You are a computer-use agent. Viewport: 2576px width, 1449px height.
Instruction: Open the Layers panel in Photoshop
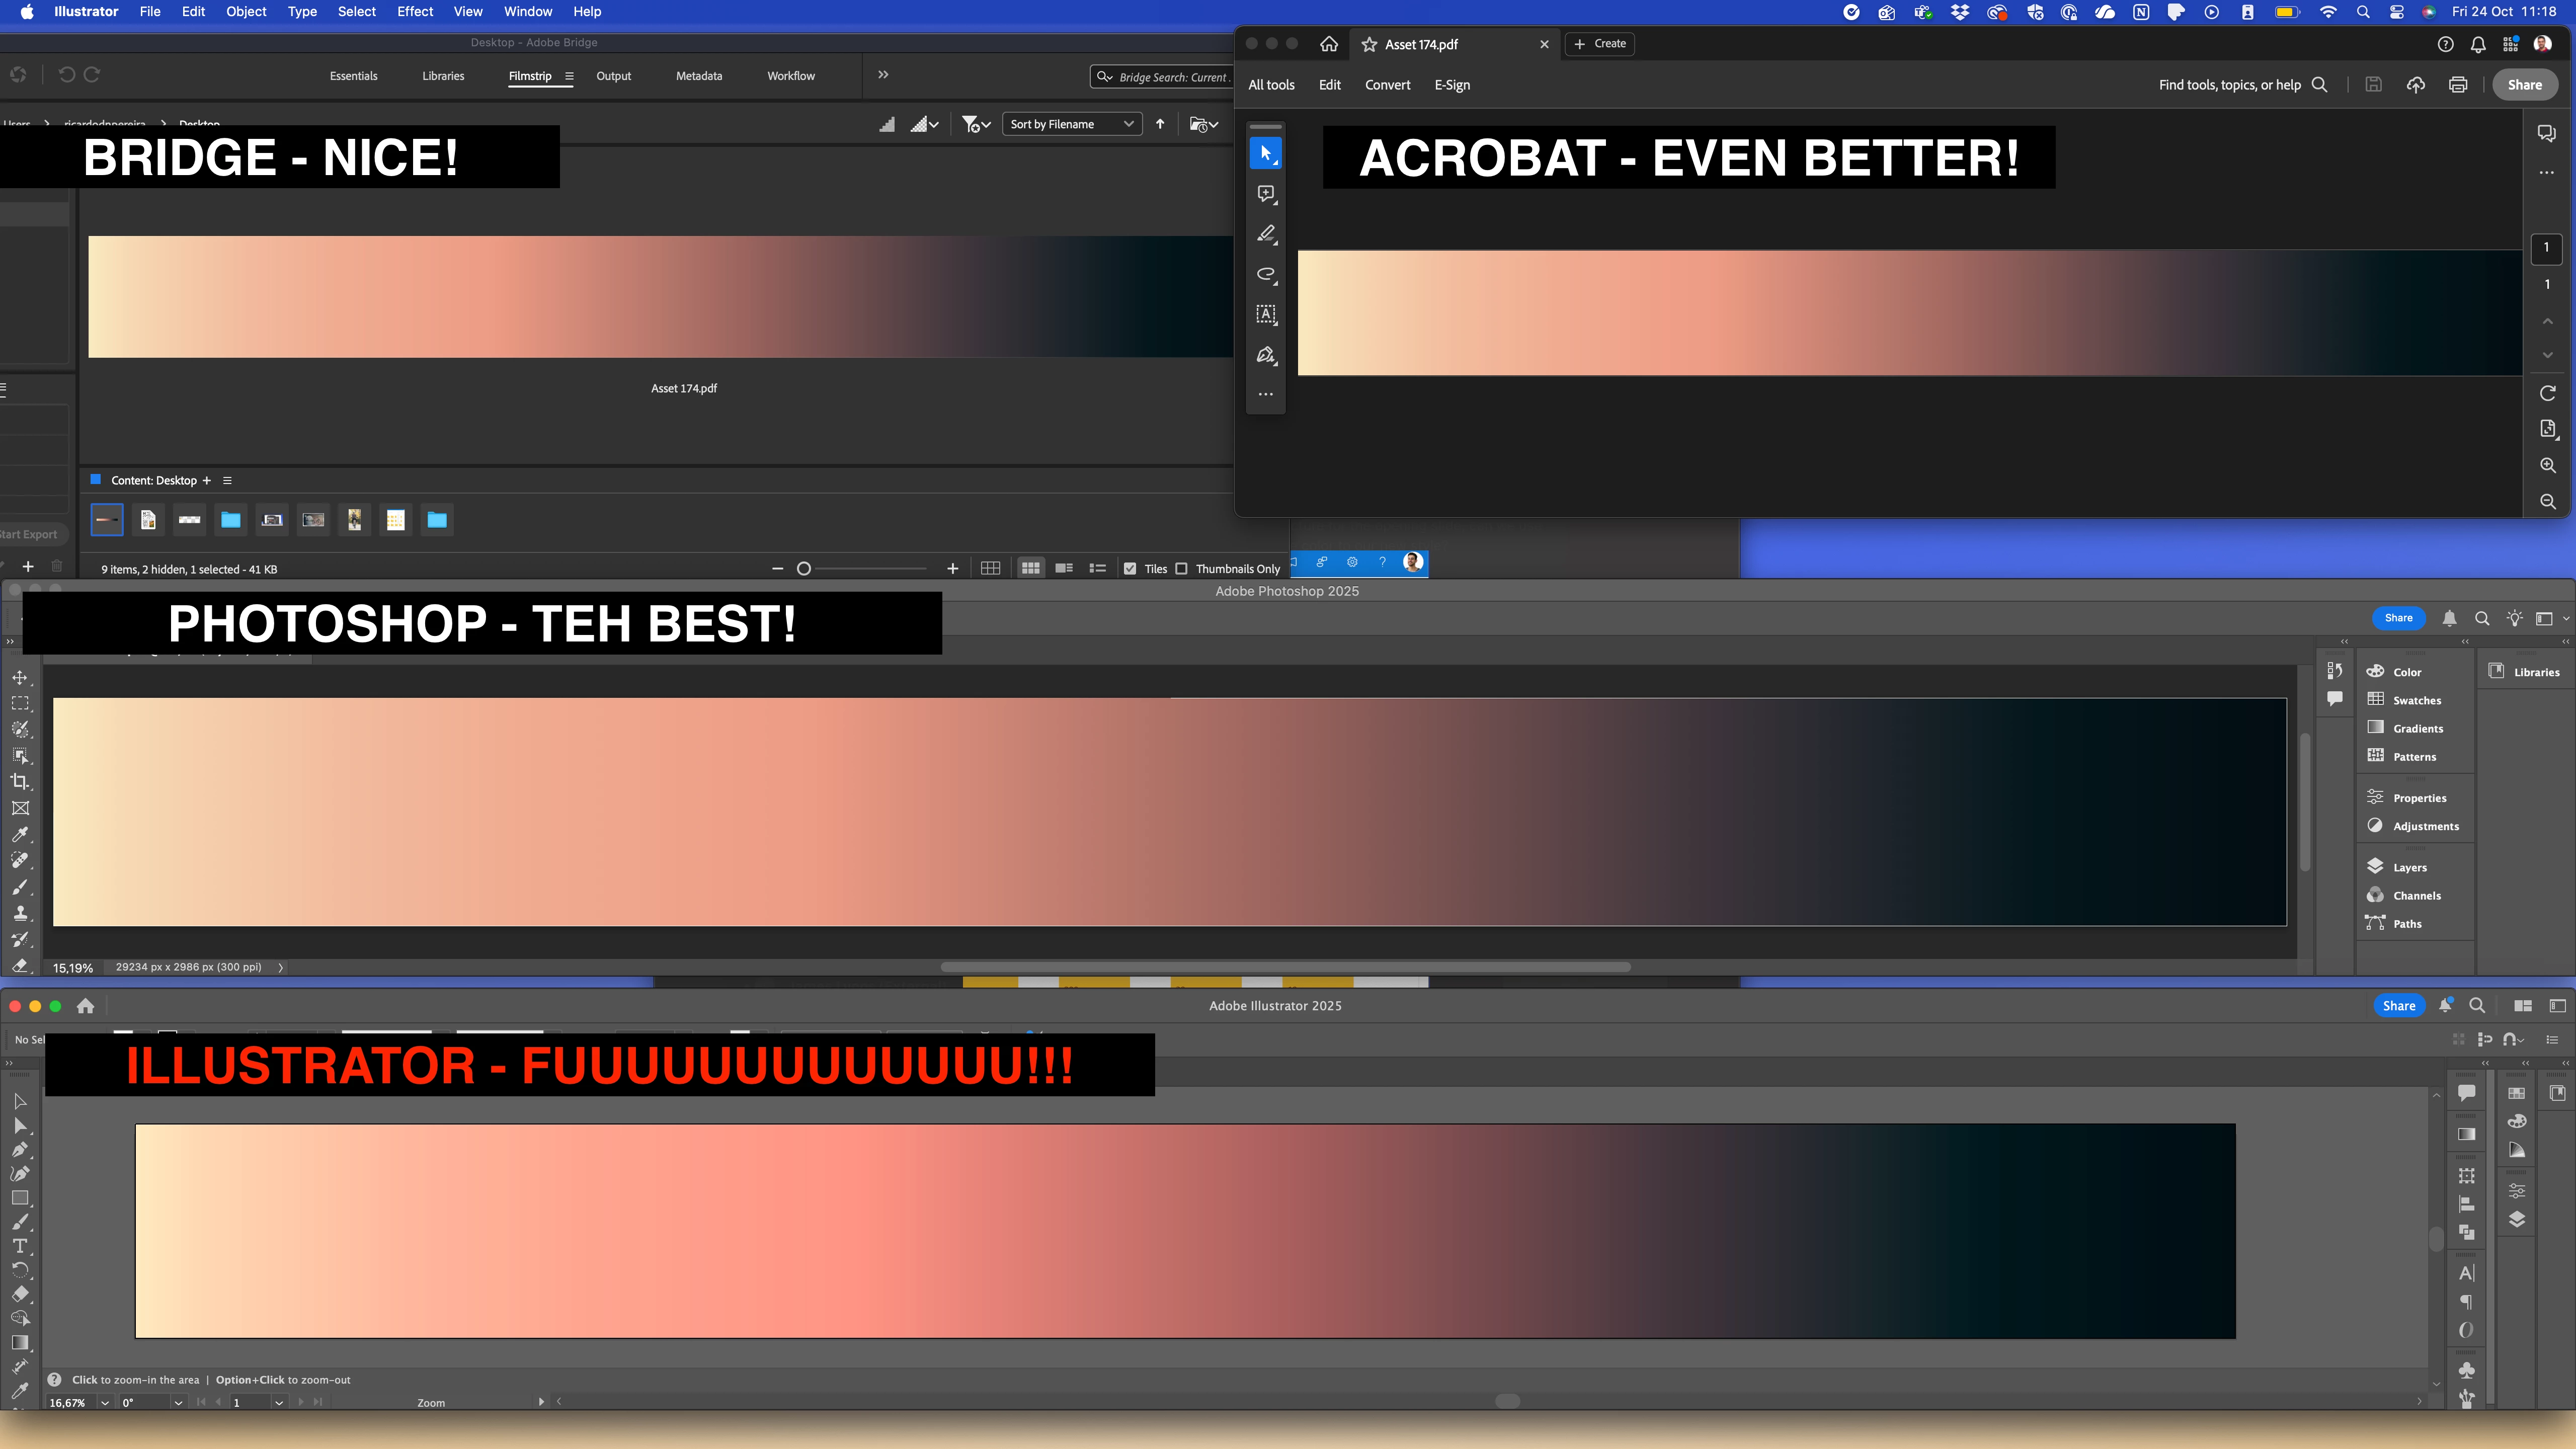point(2409,867)
